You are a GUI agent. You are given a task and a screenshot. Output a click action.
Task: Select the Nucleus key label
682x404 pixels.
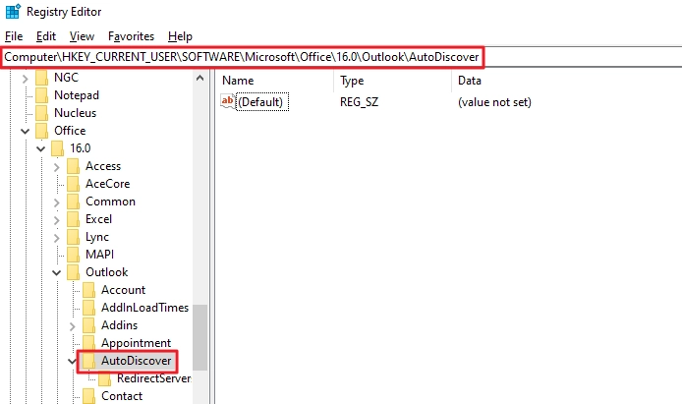tap(76, 113)
